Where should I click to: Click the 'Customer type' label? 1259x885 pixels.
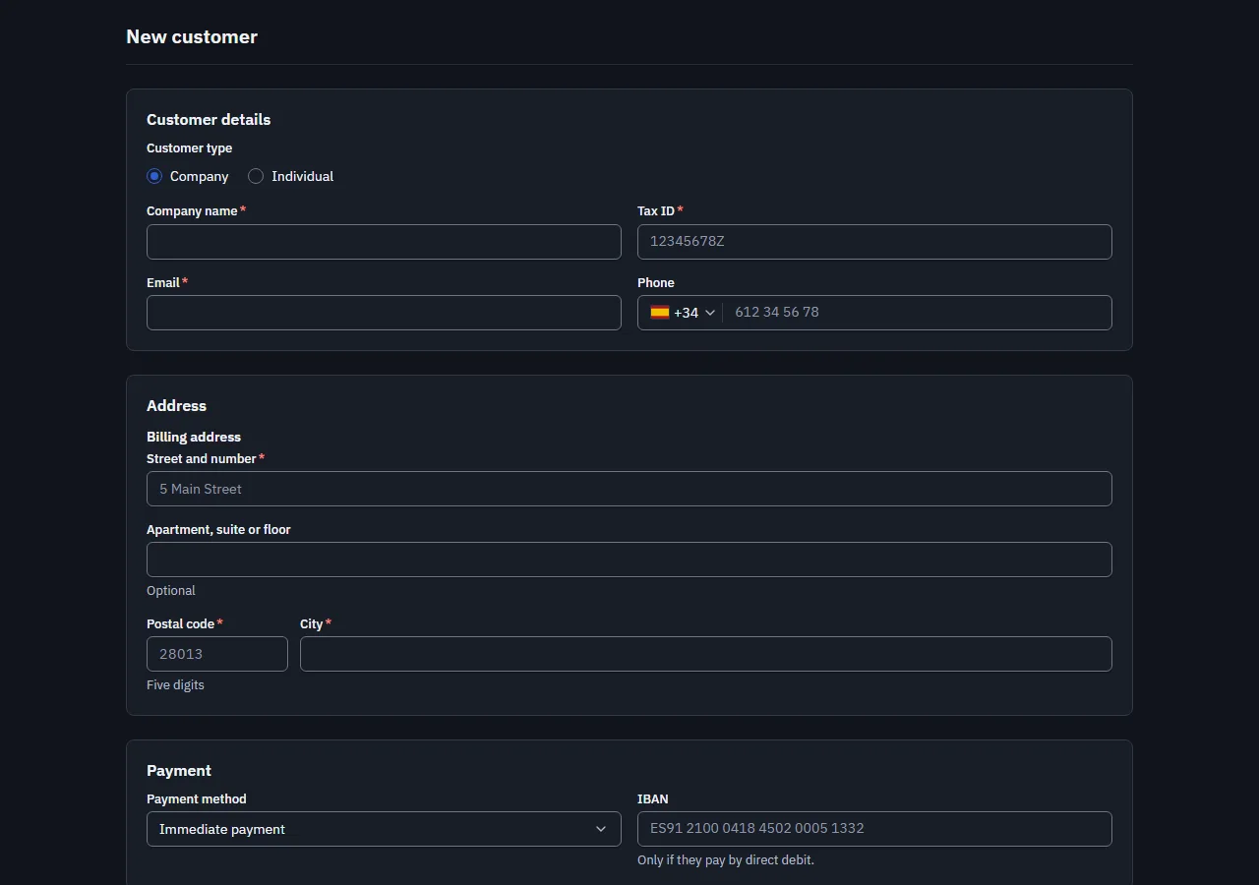click(190, 148)
